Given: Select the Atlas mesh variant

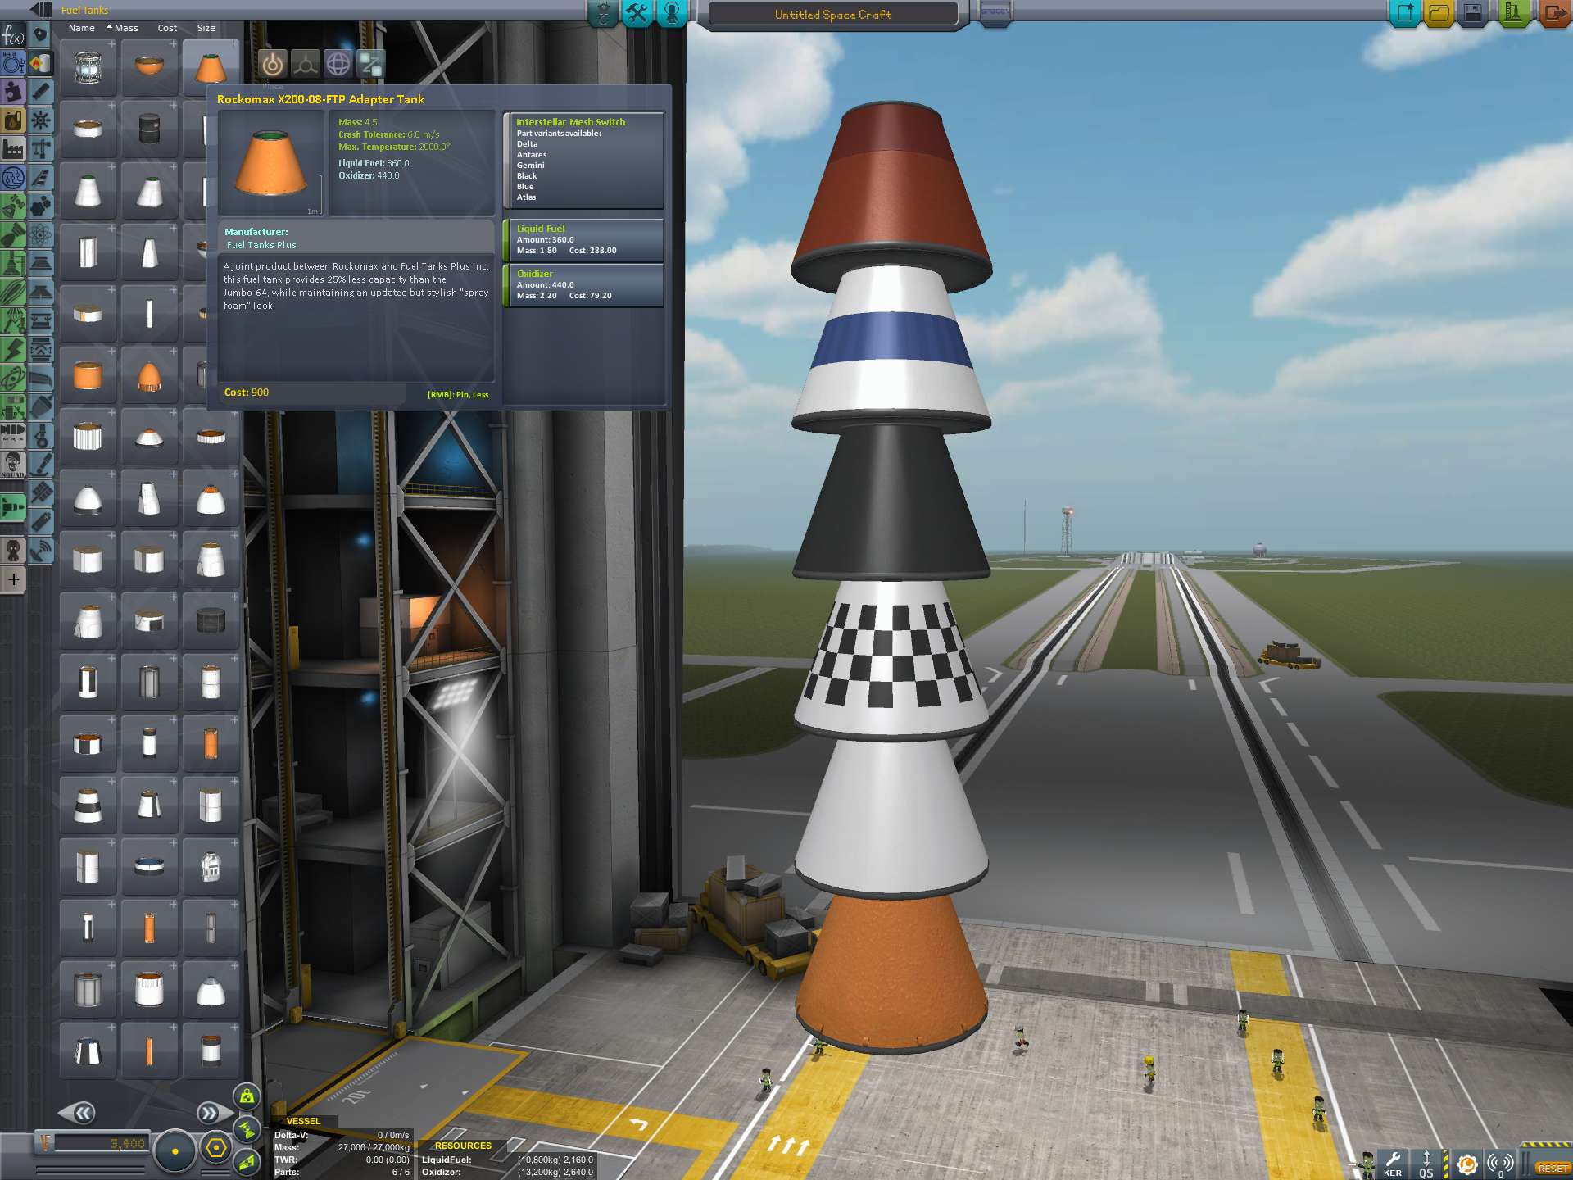Looking at the screenshot, I should click(x=527, y=197).
